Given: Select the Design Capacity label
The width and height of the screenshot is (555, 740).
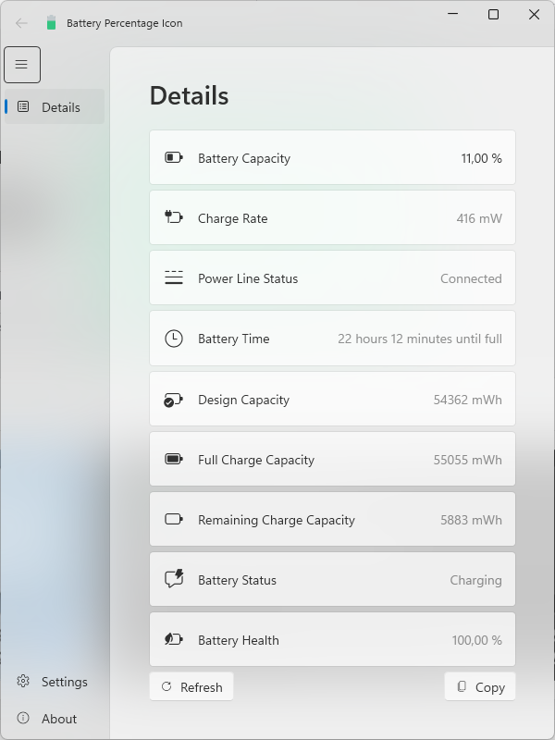Looking at the screenshot, I should point(243,401).
